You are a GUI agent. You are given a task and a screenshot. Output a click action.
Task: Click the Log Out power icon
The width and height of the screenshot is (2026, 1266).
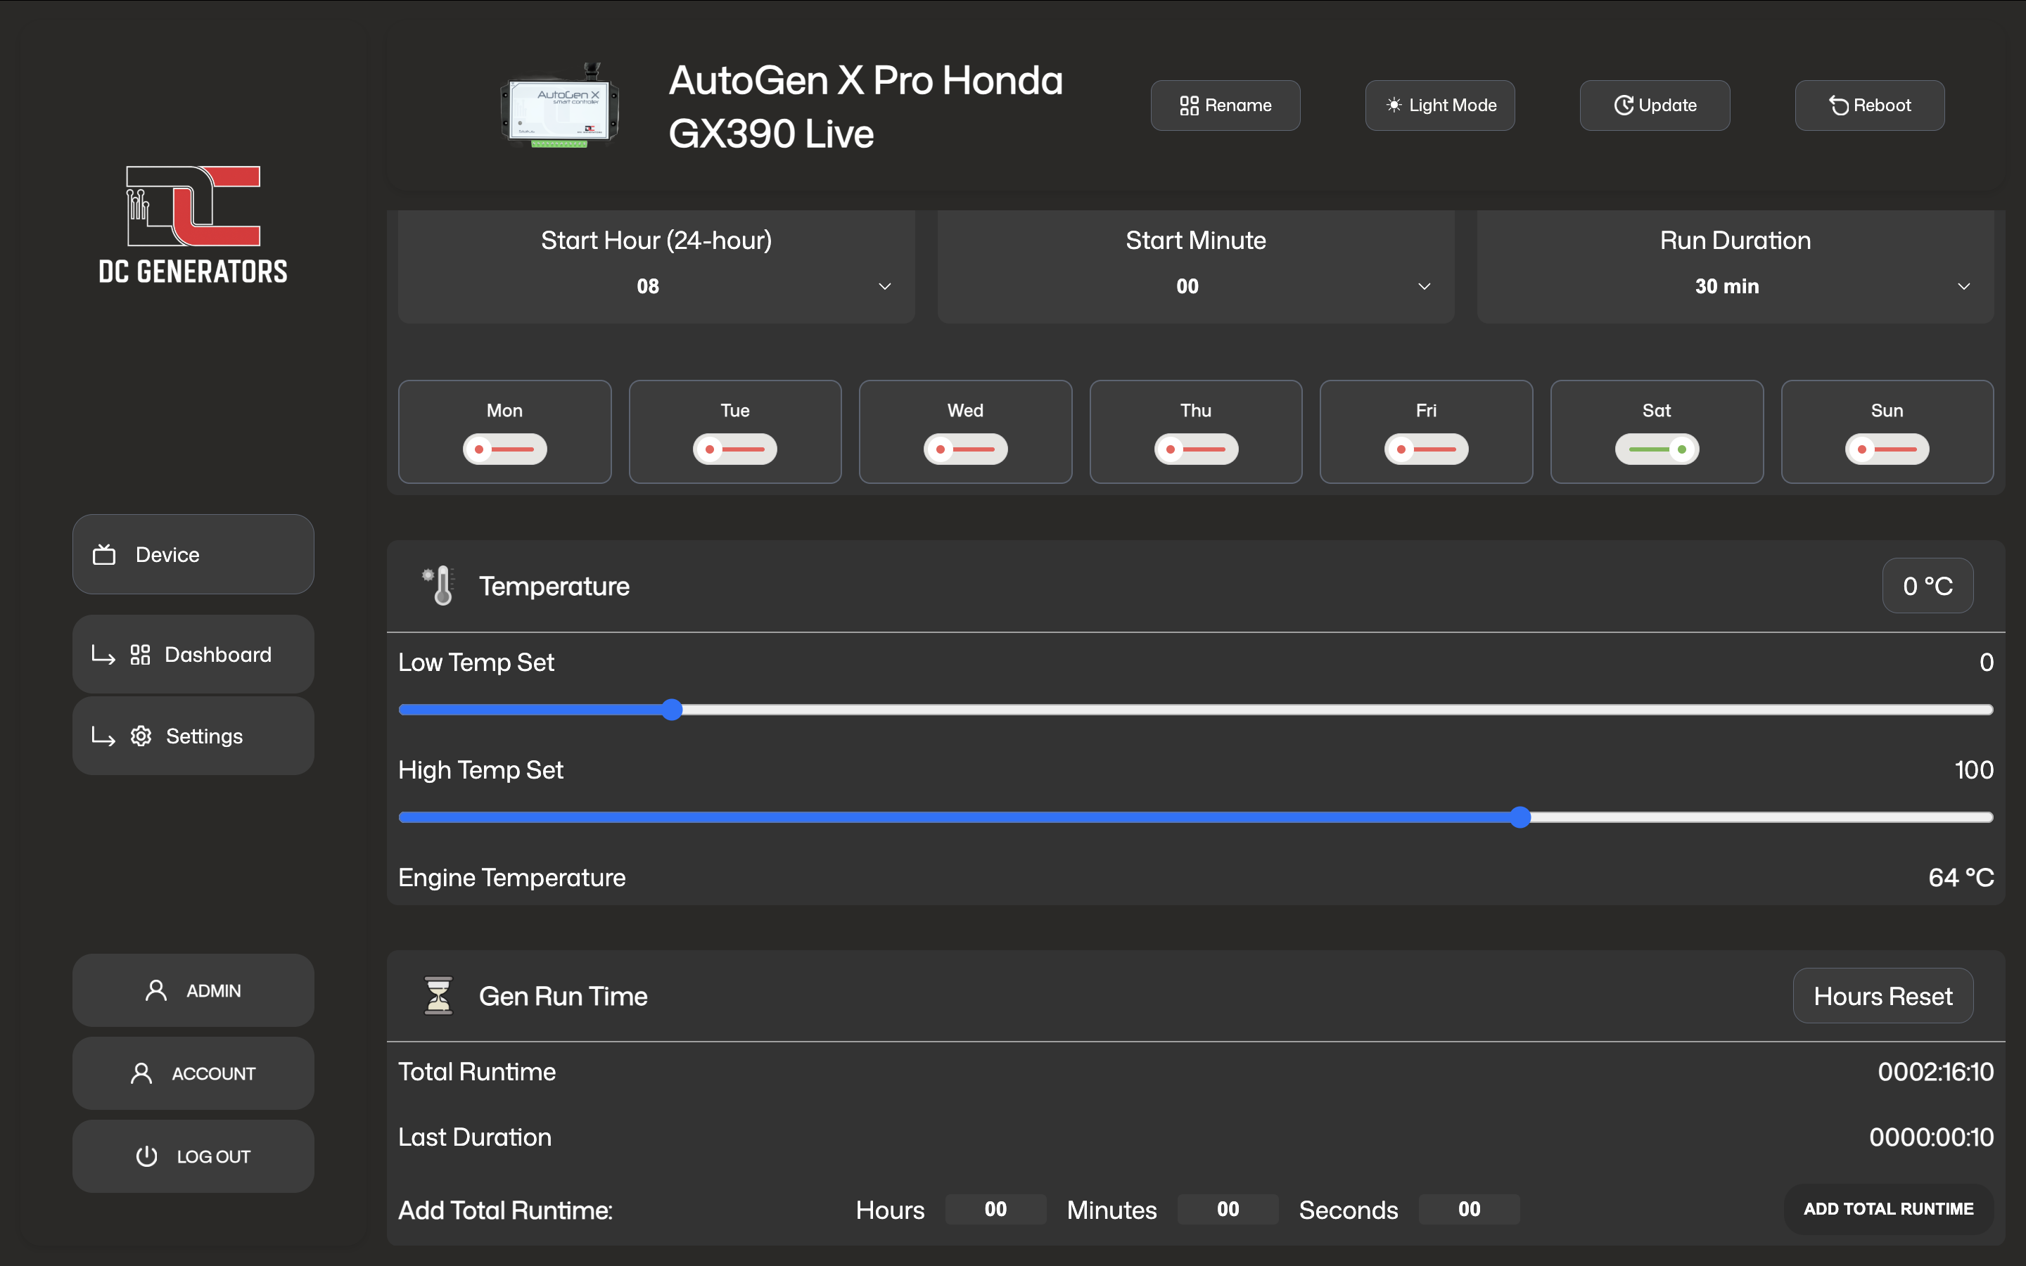(146, 1156)
